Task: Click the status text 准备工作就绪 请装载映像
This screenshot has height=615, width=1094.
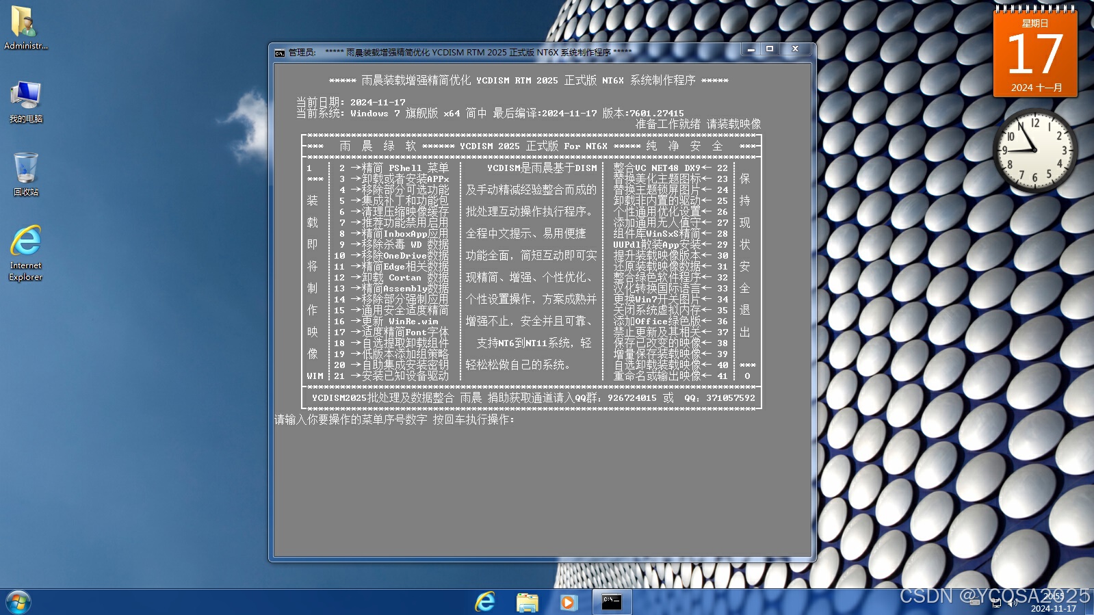Action: coord(698,124)
